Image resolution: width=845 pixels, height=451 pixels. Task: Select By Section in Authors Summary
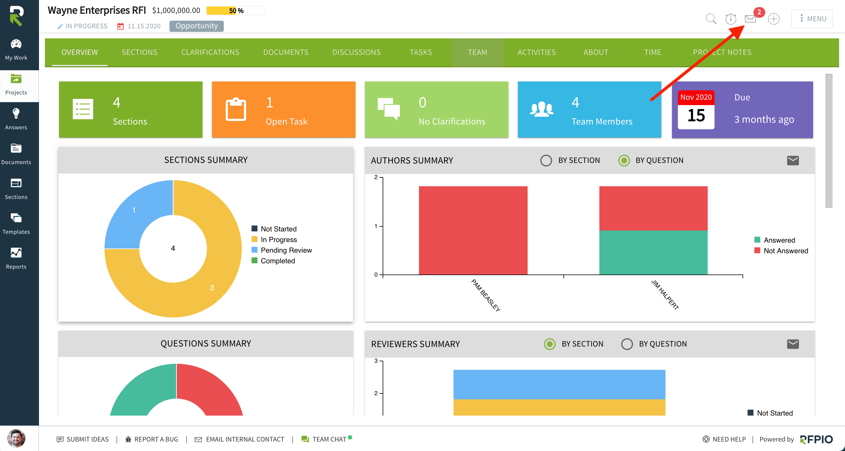point(546,160)
